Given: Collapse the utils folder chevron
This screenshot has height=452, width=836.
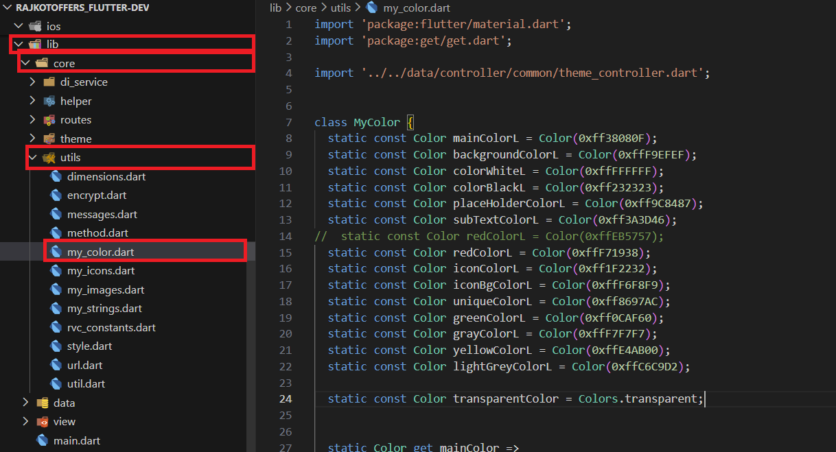Looking at the screenshot, I should (x=32, y=158).
